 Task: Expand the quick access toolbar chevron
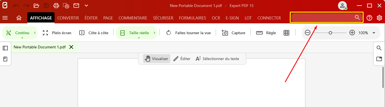pyautogui.click(x=86, y=6)
